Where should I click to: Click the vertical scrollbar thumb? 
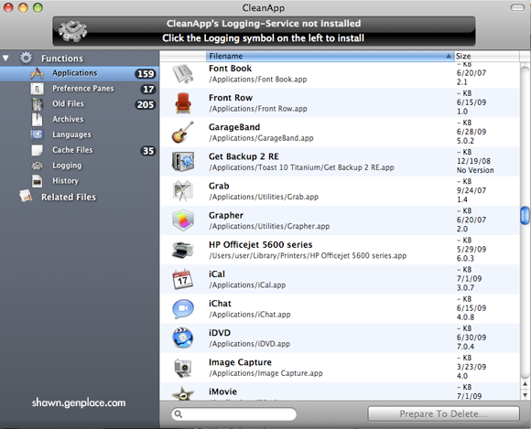[525, 216]
